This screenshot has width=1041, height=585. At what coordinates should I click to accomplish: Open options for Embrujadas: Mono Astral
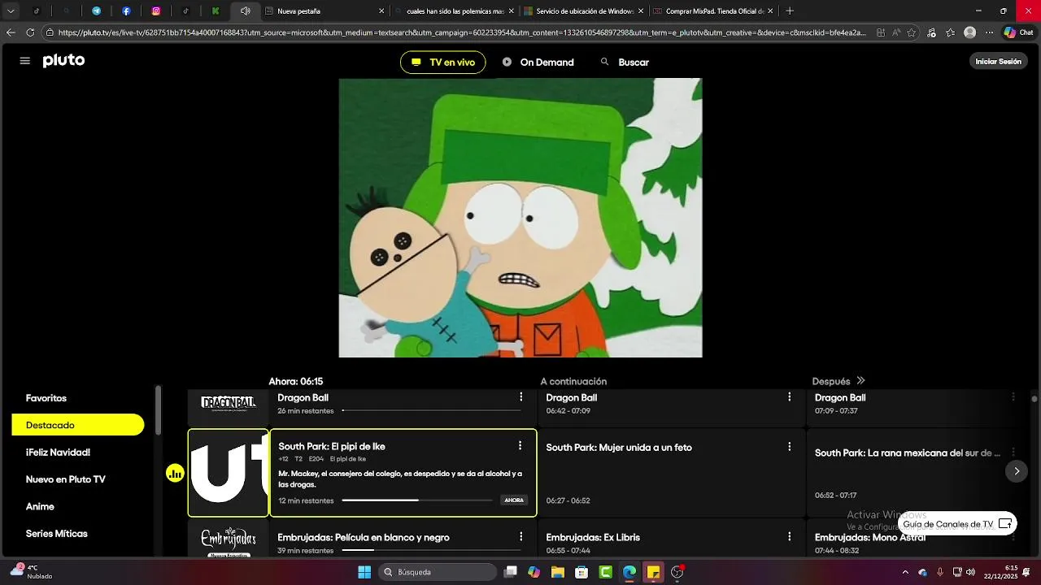tap(1013, 537)
